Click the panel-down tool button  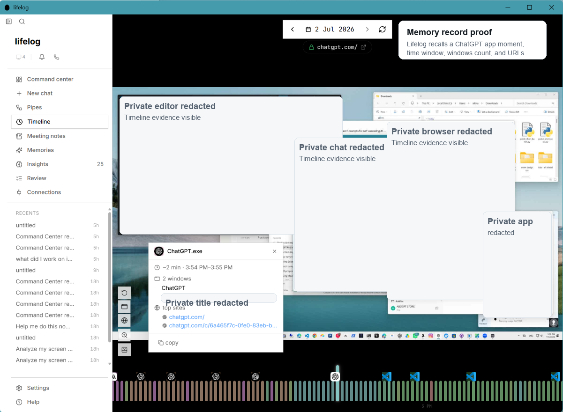(x=125, y=349)
